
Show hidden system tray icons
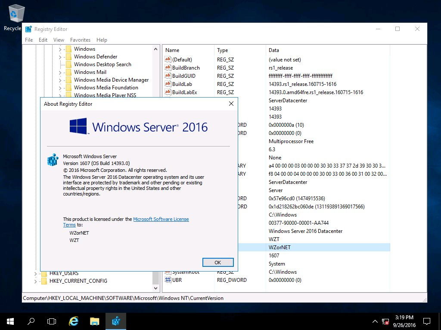click(x=375, y=321)
